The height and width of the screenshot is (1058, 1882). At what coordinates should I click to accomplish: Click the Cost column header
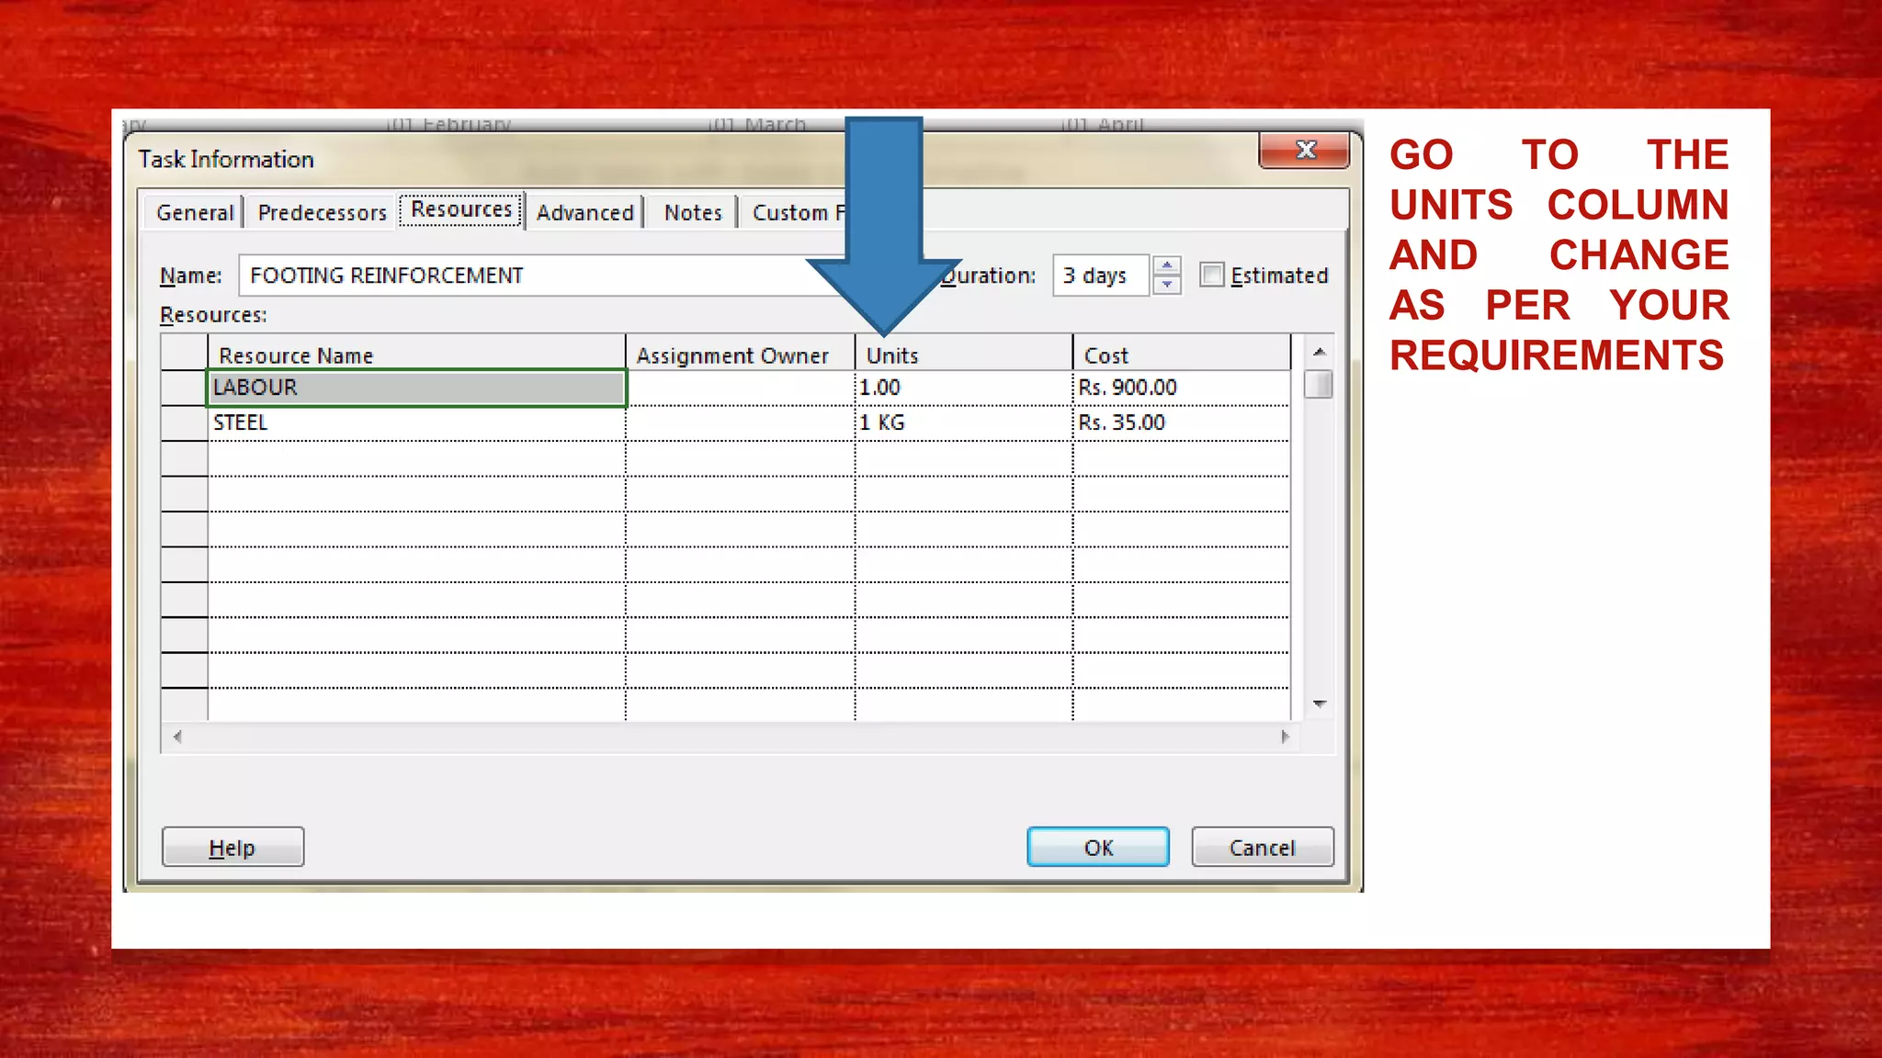1181,354
